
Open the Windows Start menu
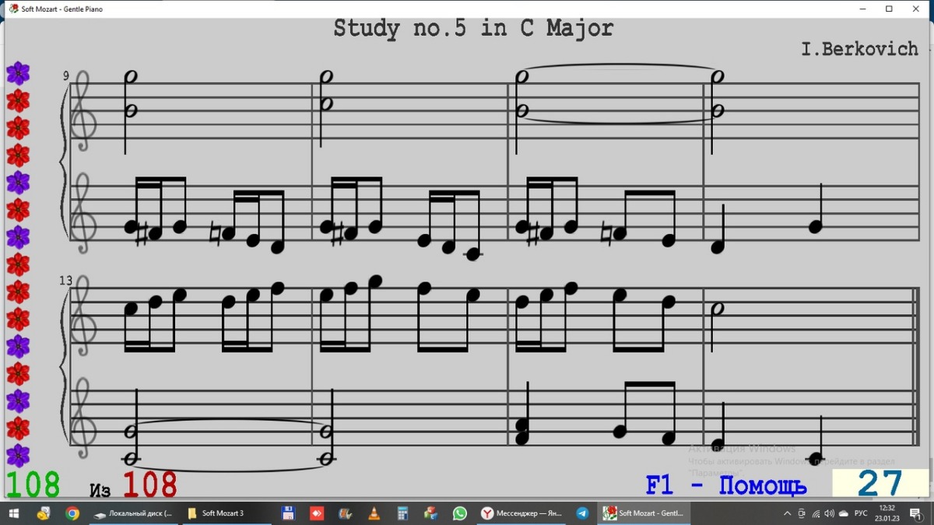(15, 513)
